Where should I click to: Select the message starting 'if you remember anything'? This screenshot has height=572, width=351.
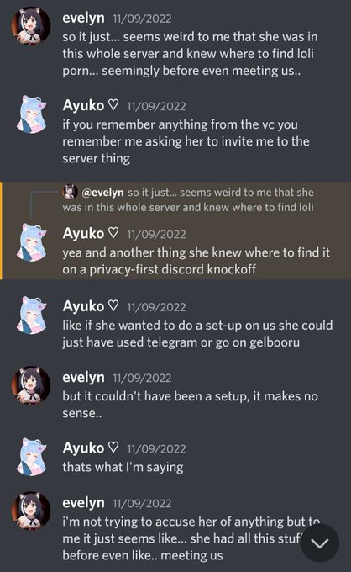click(186, 141)
